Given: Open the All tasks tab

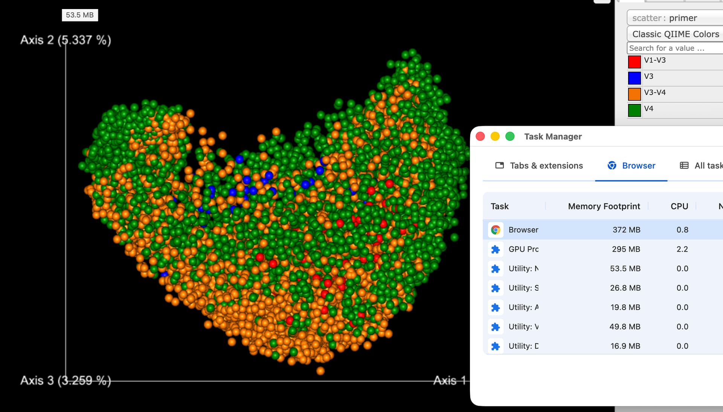Looking at the screenshot, I should [x=701, y=166].
